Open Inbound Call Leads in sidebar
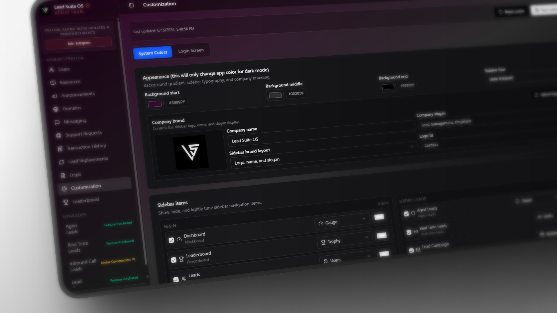This screenshot has height=313, width=557. (83, 265)
